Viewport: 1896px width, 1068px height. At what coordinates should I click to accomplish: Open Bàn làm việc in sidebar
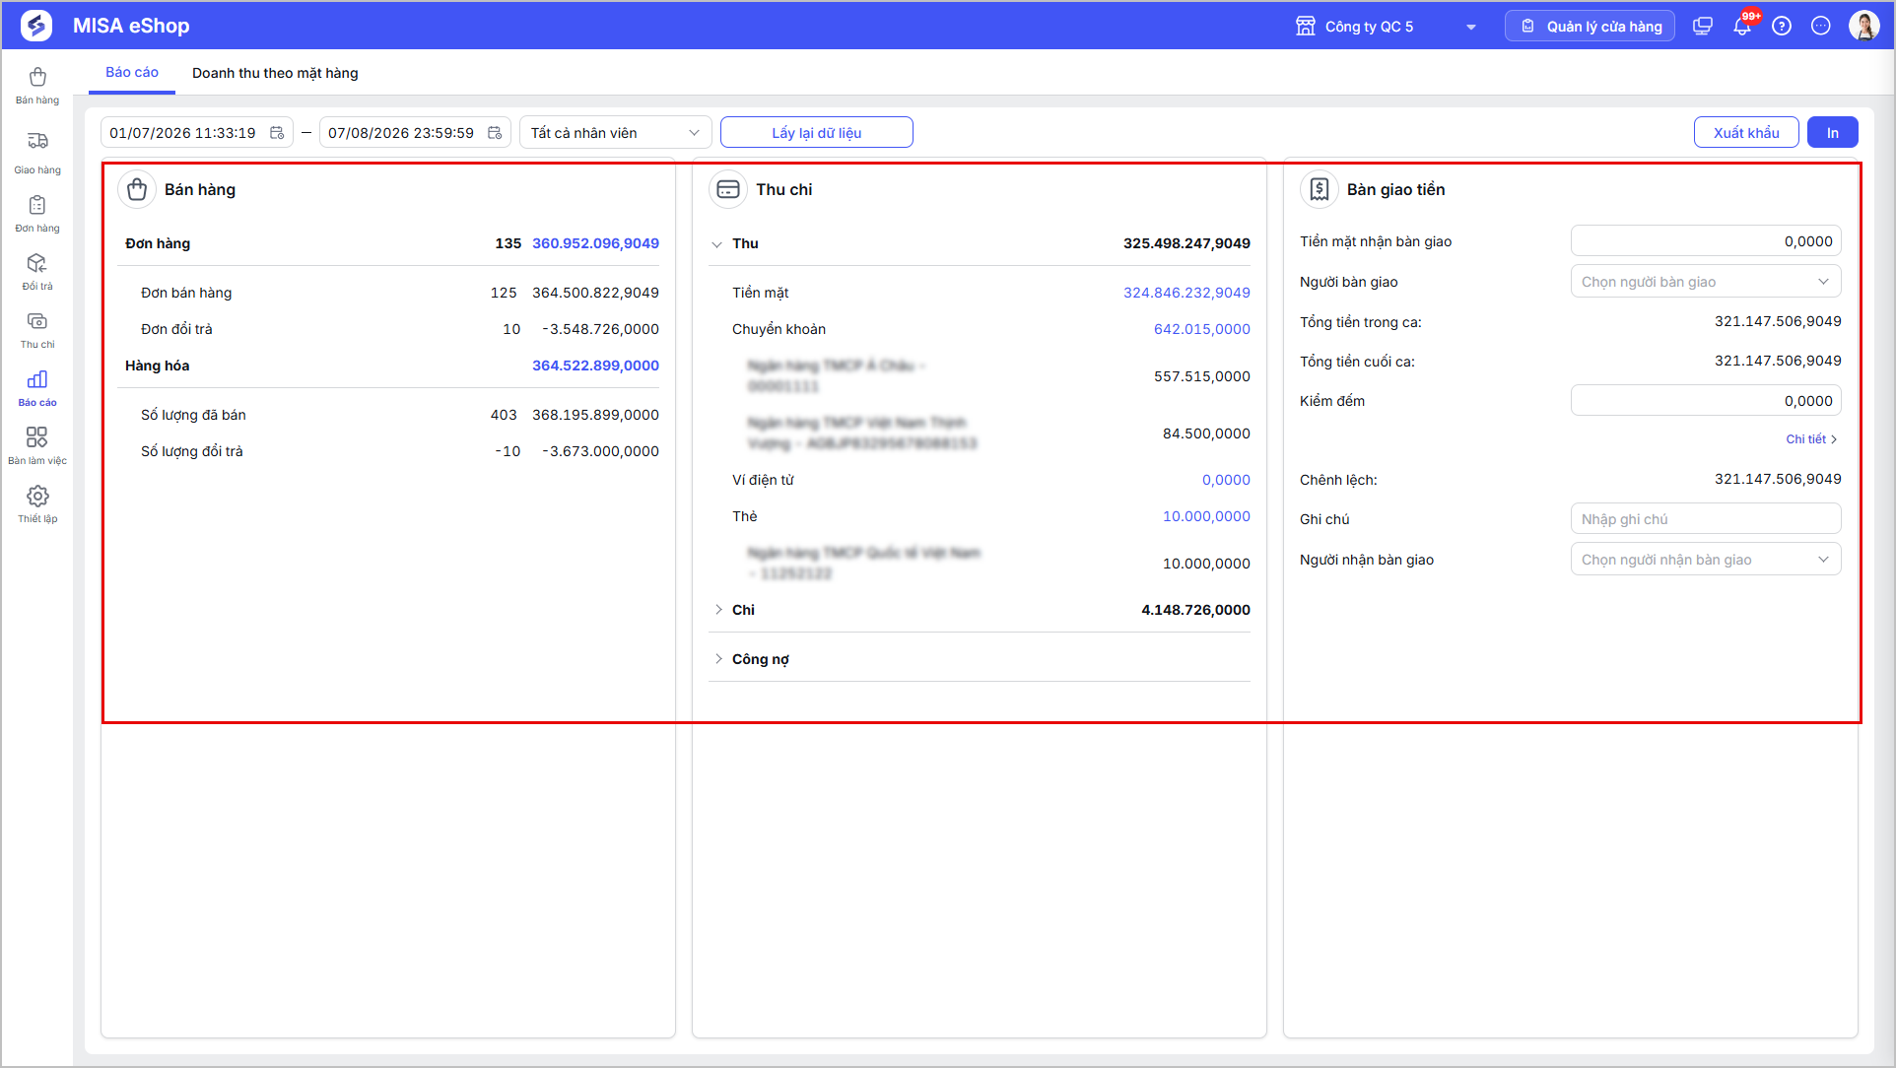click(37, 445)
